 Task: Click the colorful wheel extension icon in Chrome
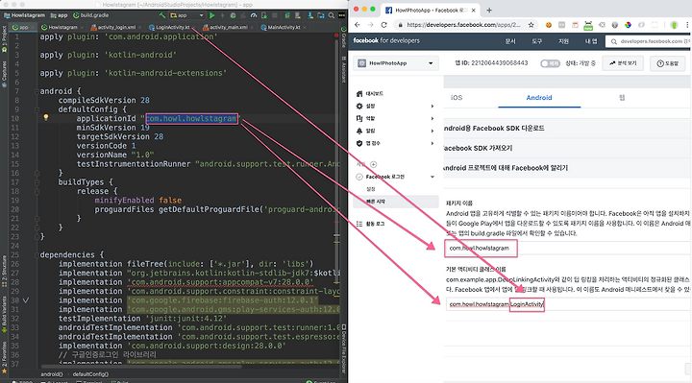tap(628, 25)
